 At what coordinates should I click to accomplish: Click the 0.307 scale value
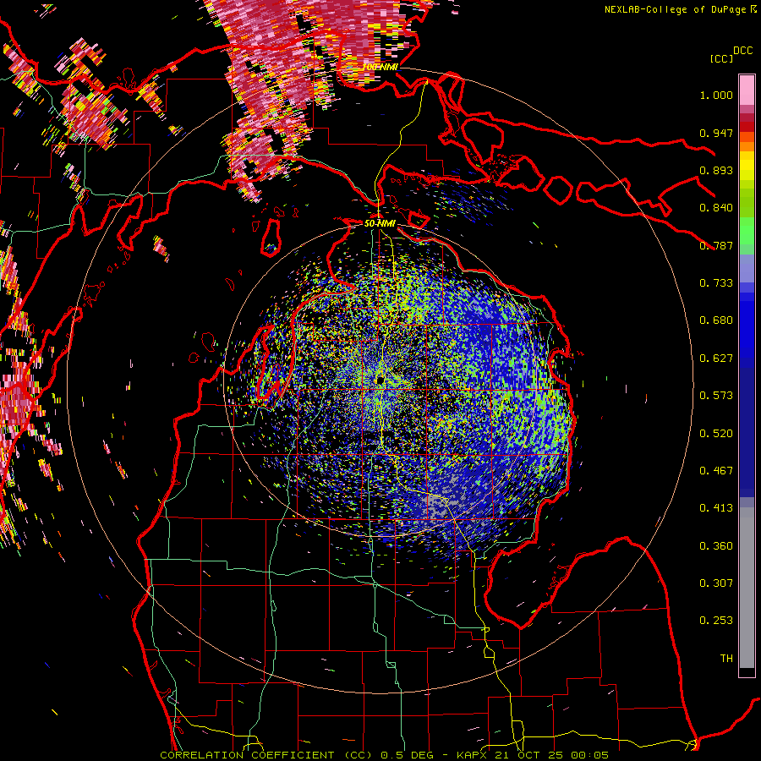click(x=716, y=583)
